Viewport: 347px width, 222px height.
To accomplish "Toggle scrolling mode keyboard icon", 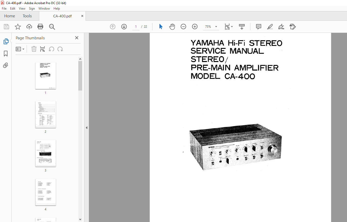I will pos(242,27).
